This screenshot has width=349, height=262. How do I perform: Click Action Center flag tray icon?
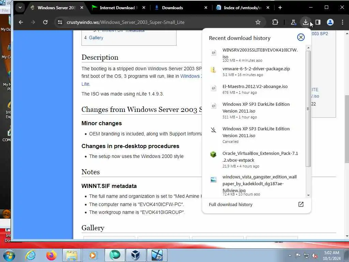coord(298,256)
